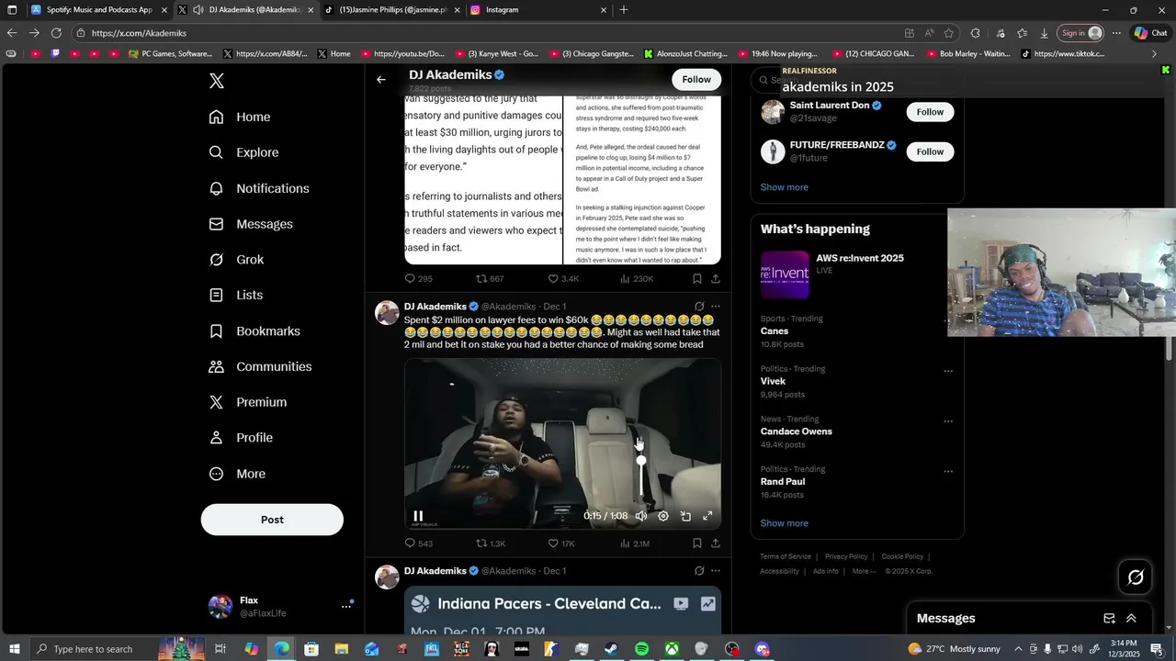Open Grok in X sidebar
This screenshot has height=661, width=1176.
coord(236,260)
